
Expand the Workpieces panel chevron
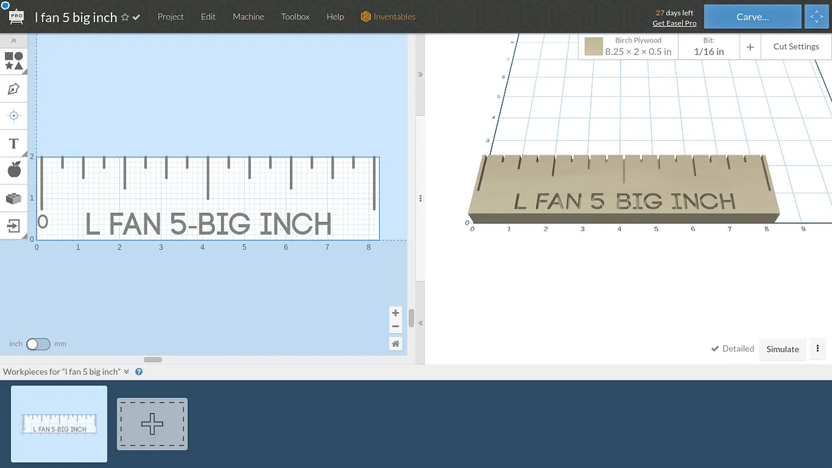(x=127, y=372)
